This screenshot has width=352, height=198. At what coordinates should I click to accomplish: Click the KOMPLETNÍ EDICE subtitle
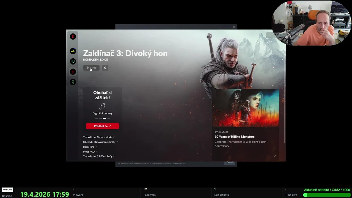click(x=95, y=60)
